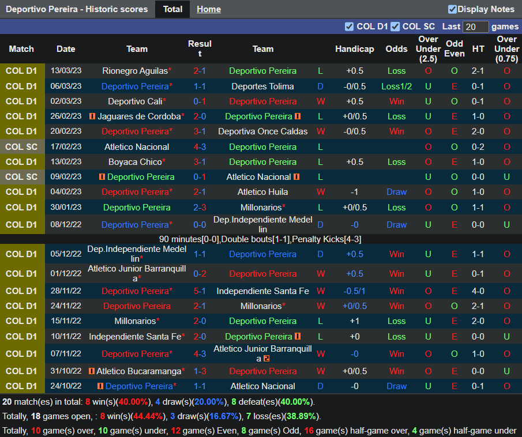Click red card icon beside Jaguares de Cordoba
The width and height of the screenshot is (522, 437).
(x=92, y=116)
